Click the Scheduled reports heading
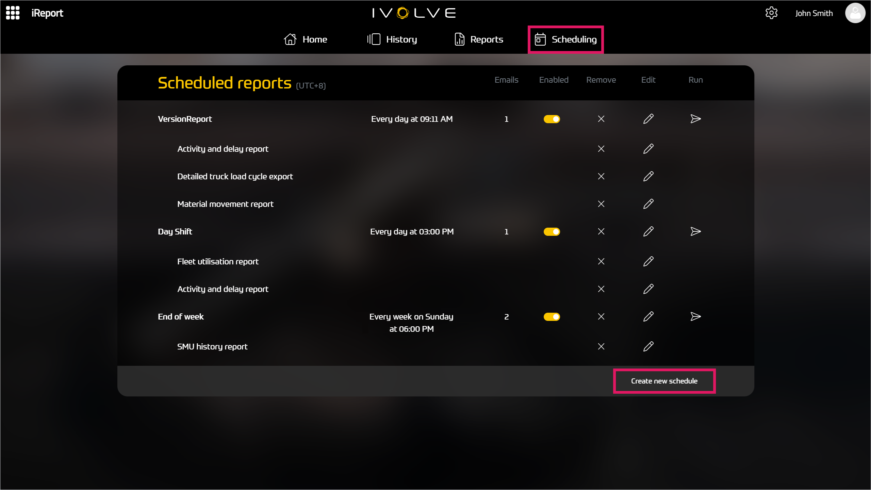 (225, 83)
